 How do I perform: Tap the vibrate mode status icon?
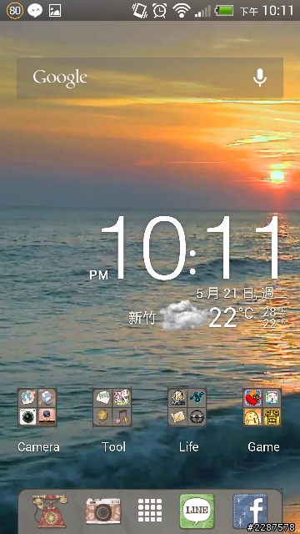coord(139,10)
